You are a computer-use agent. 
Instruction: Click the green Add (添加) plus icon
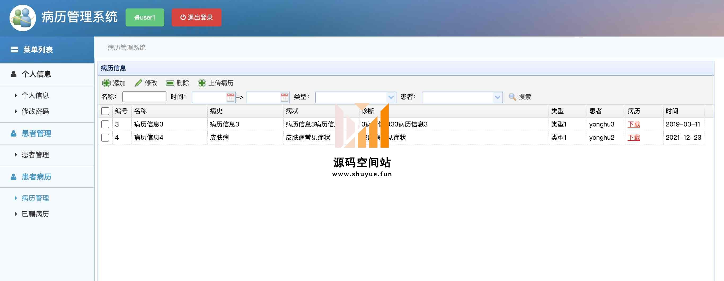pos(106,83)
